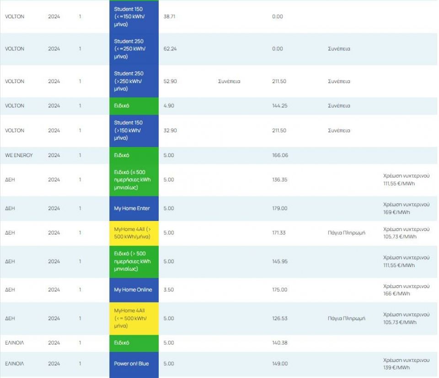Click the 3.50 fixed charge value
Image resolution: width=439 pixels, height=378 pixels.
(x=169, y=290)
